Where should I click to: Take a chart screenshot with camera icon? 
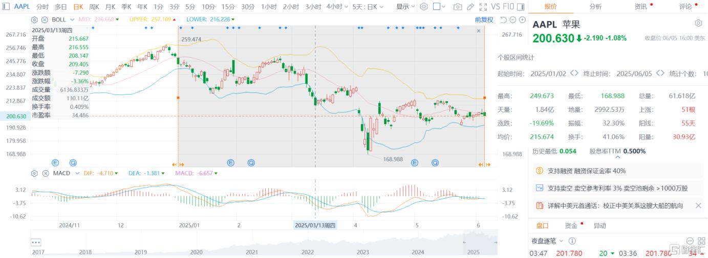point(457,7)
